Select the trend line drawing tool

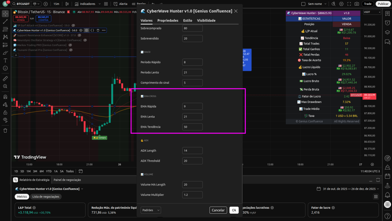coord(5,22)
